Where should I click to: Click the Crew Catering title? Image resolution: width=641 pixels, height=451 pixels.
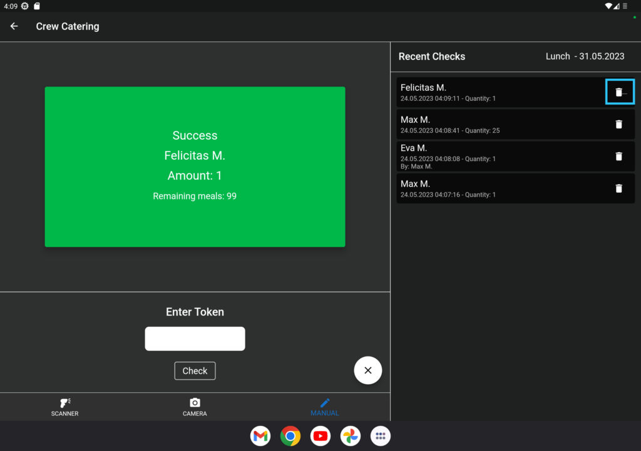tap(68, 26)
